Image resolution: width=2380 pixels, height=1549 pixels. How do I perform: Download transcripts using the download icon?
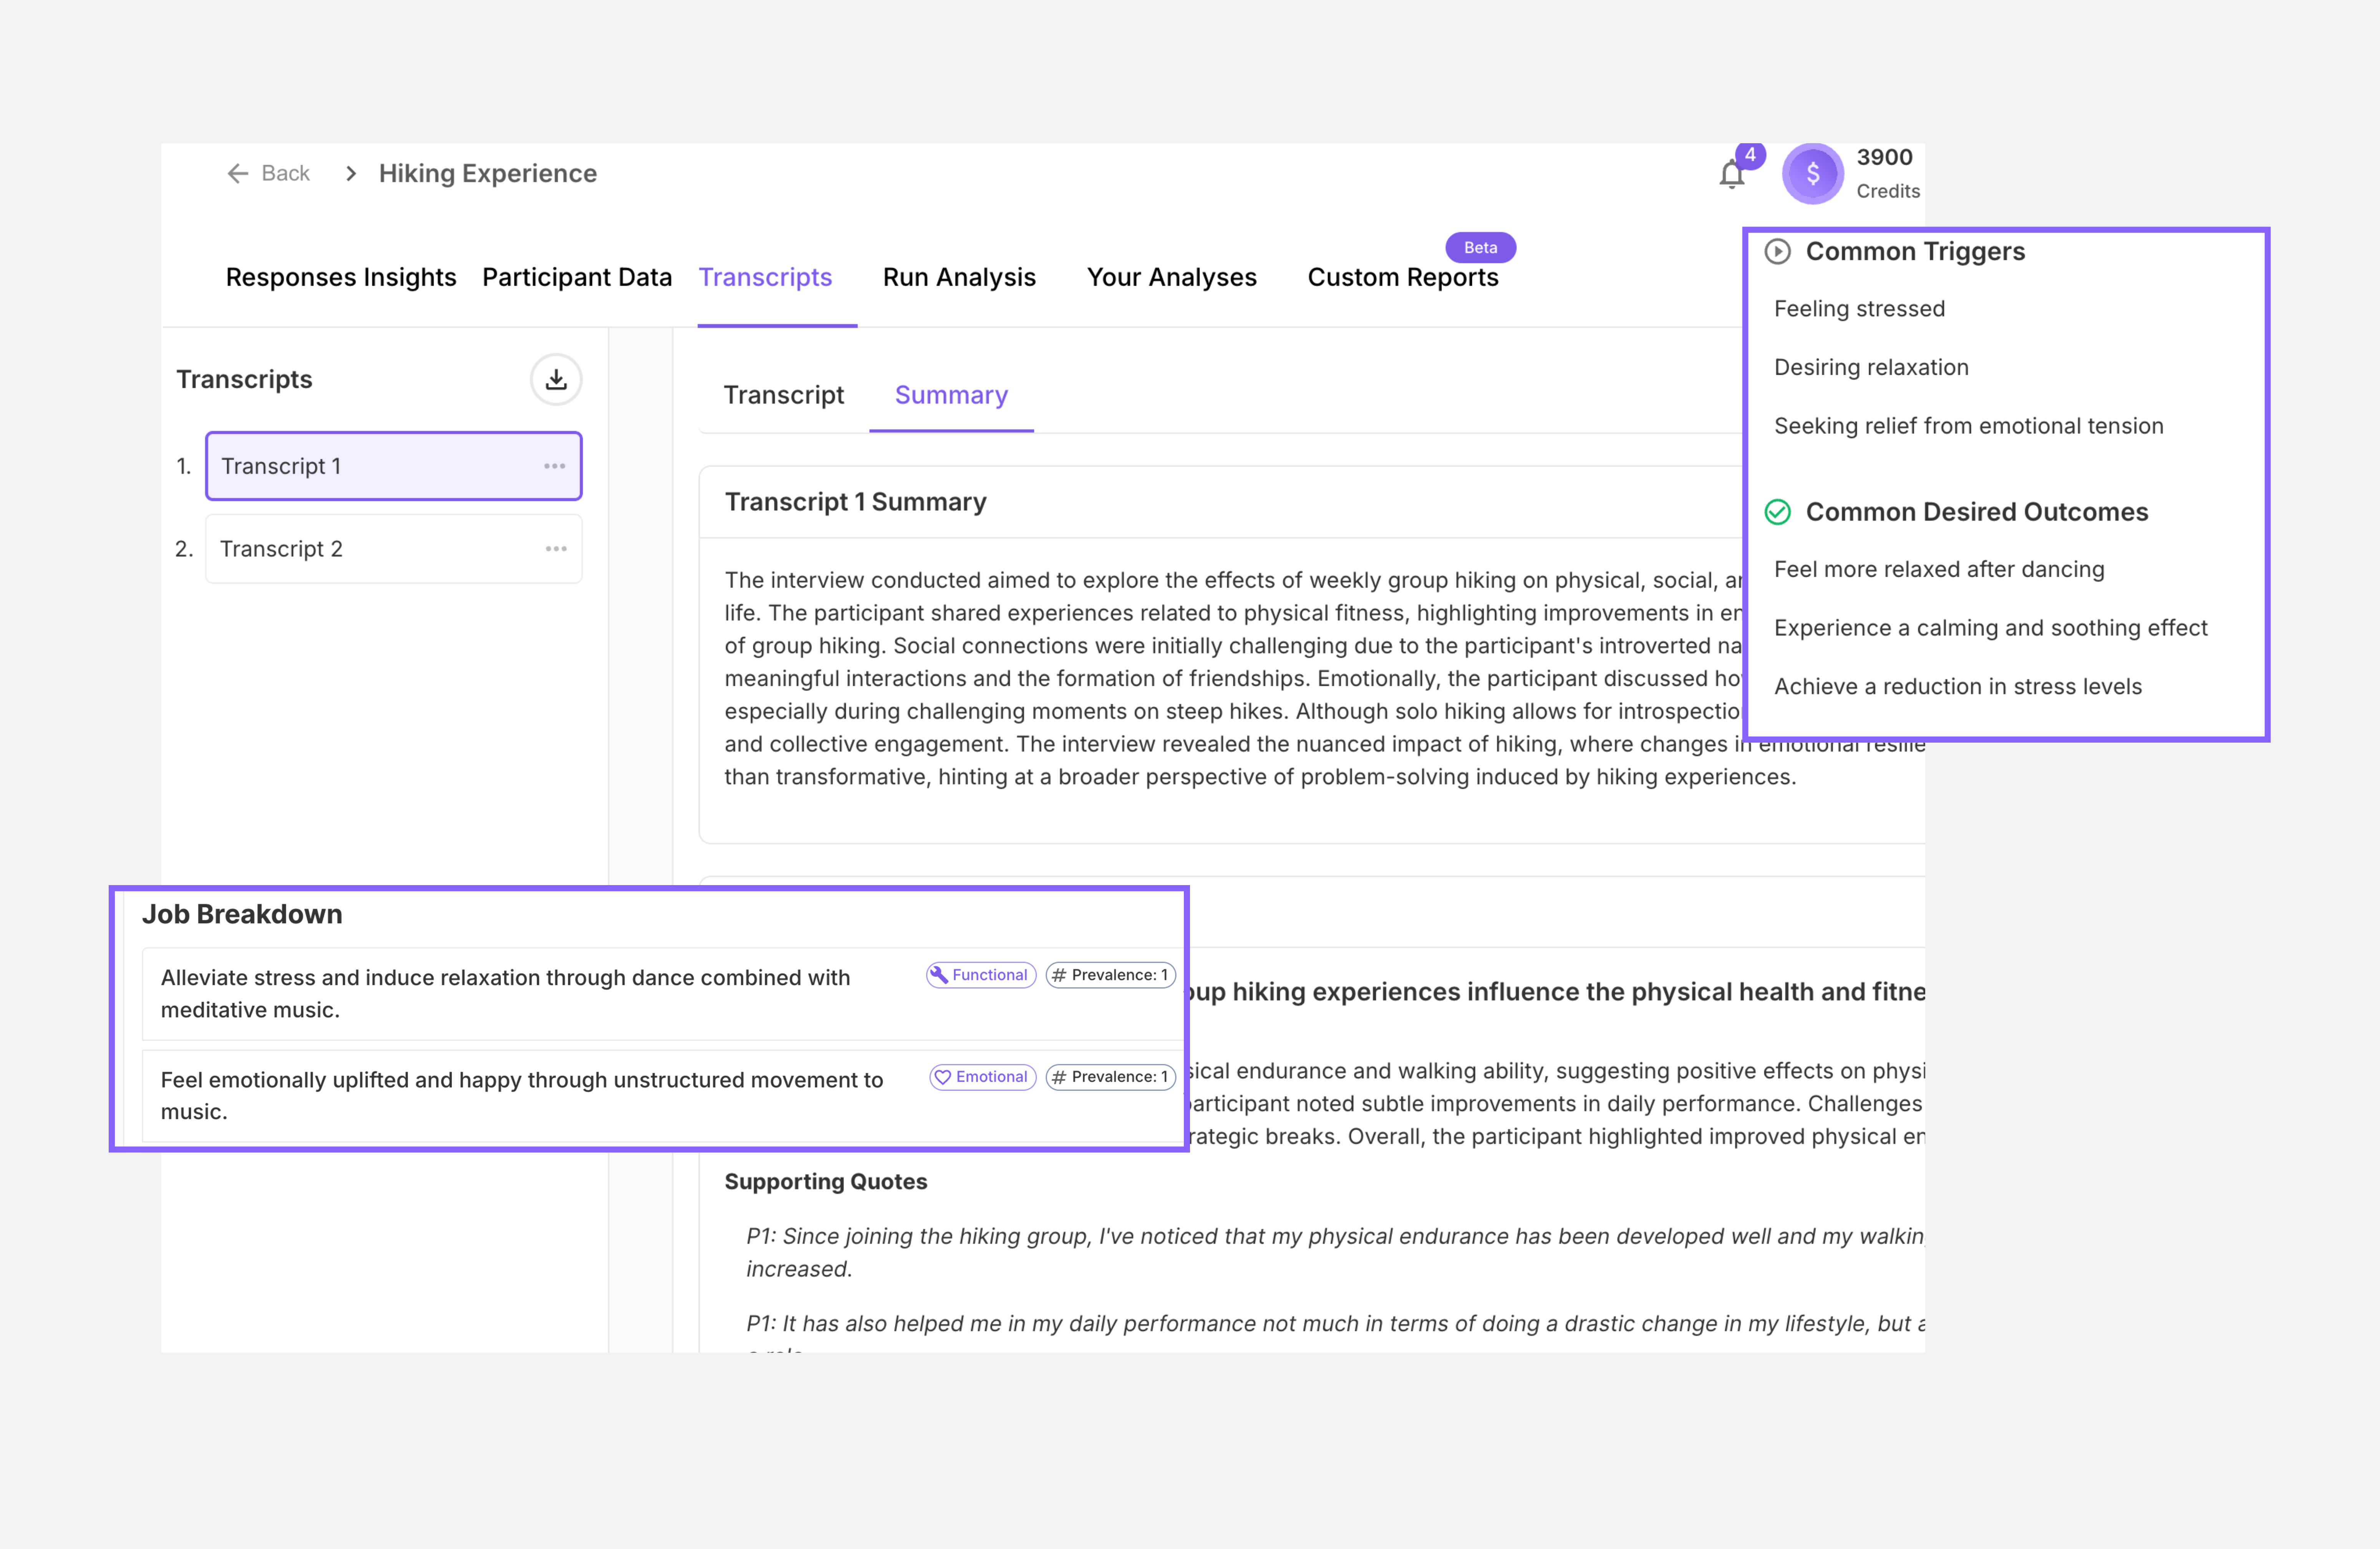point(556,380)
